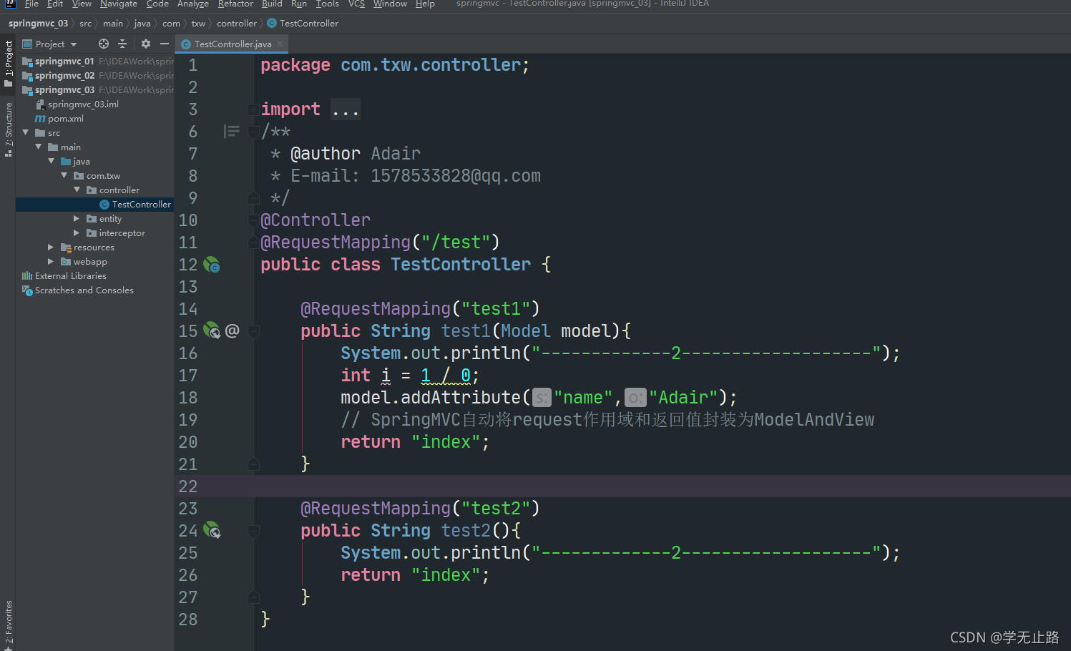This screenshot has width=1071, height=651.
Task: Collapse the controller package
Action: tap(77, 190)
